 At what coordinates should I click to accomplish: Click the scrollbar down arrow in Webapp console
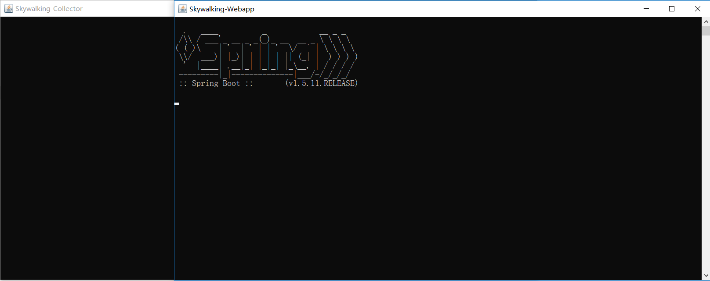[x=706, y=276]
